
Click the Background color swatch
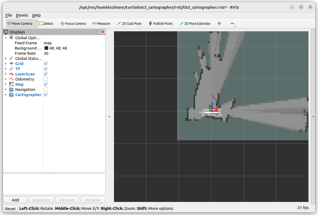tap(46, 48)
